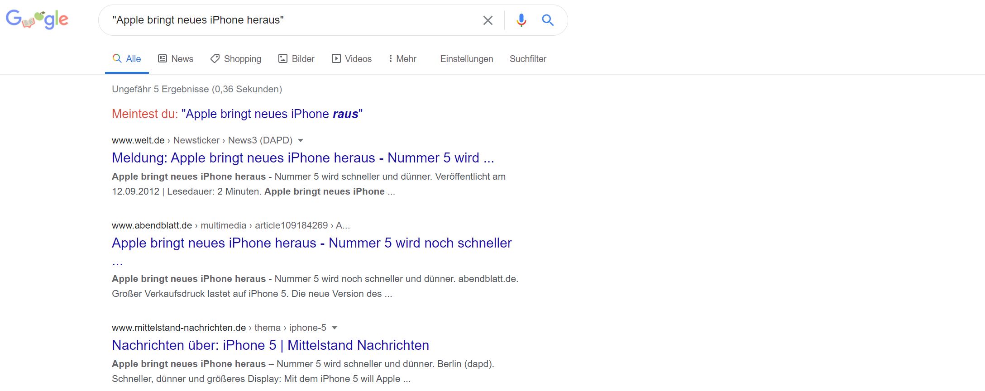
Task: Click the Google doodle logo
Action: pyautogui.click(x=37, y=19)
